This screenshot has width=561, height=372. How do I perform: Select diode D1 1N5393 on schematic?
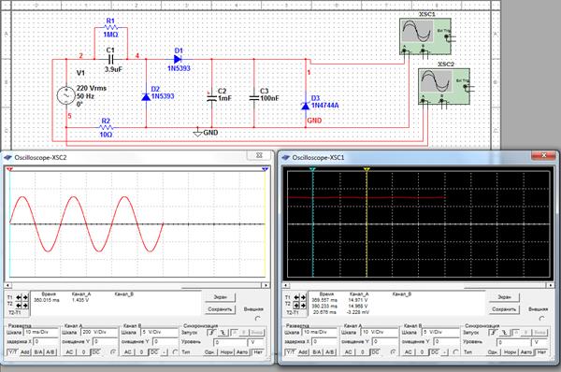click(x=178, y=60)
